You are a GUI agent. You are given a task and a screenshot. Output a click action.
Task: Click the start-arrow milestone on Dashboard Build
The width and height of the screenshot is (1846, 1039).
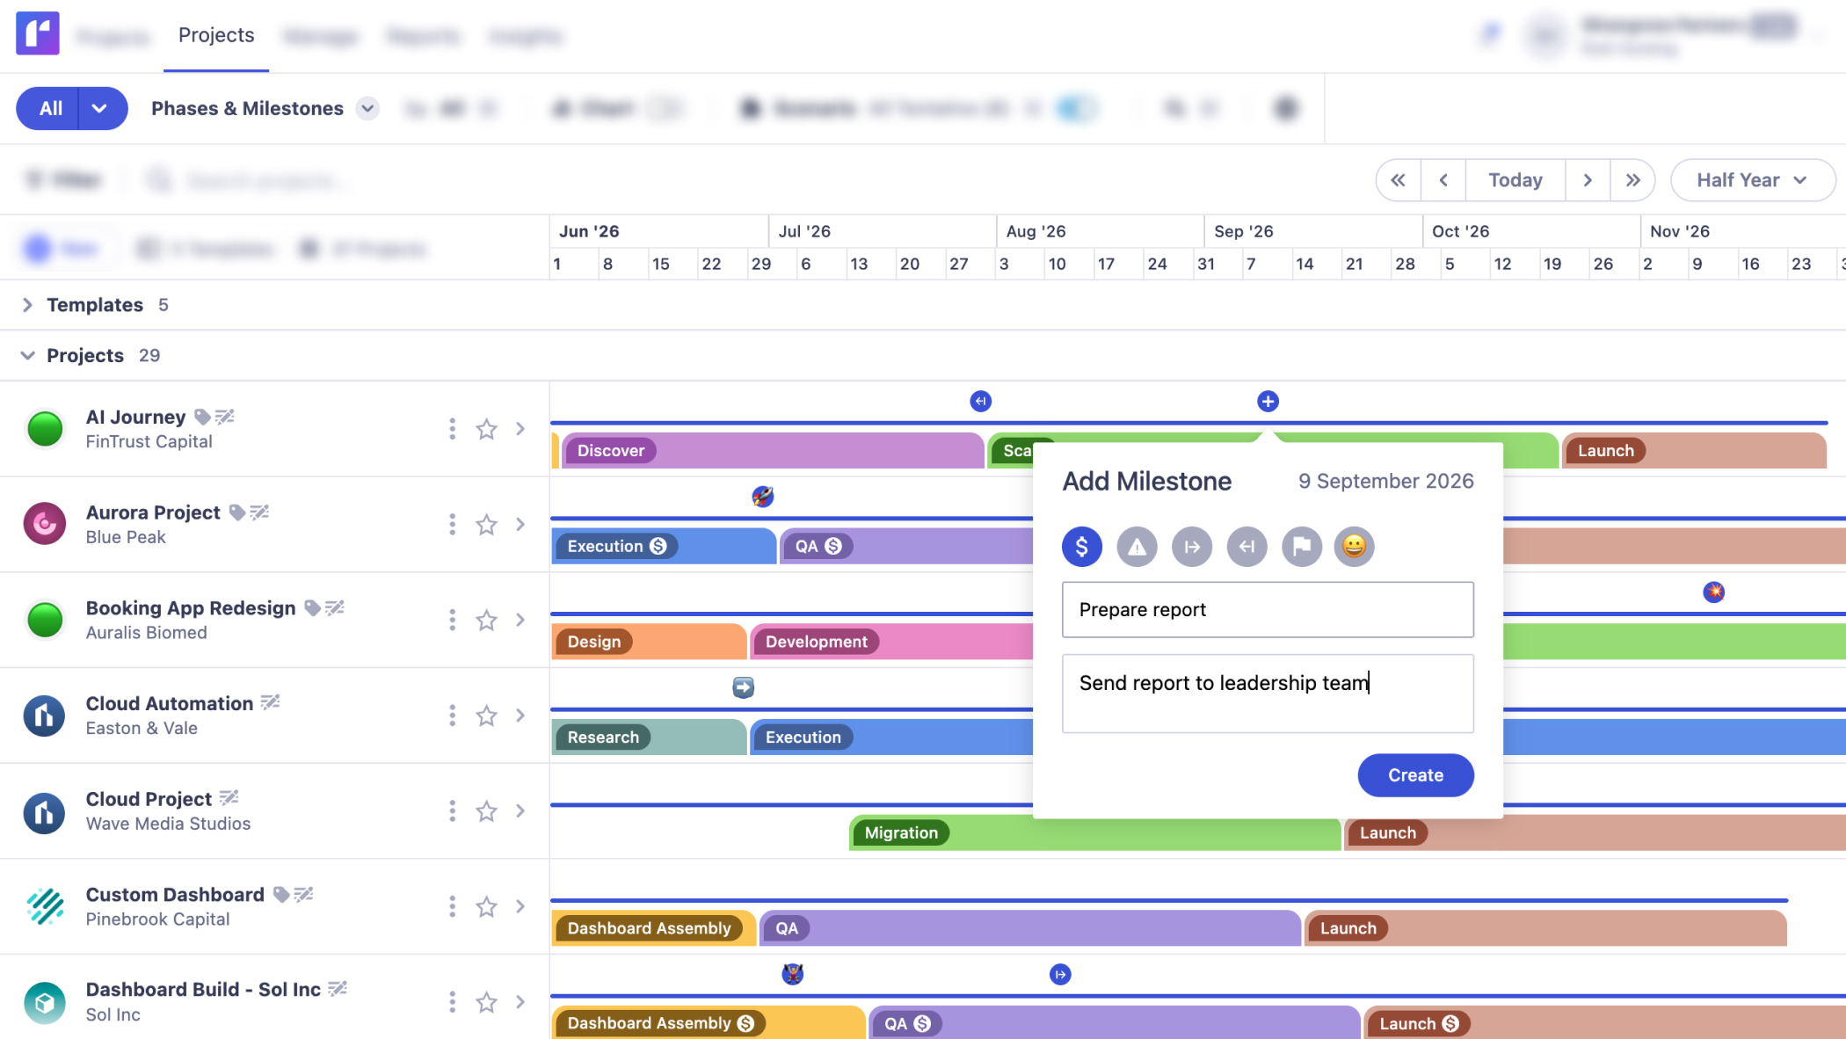tap(1061, 975)
